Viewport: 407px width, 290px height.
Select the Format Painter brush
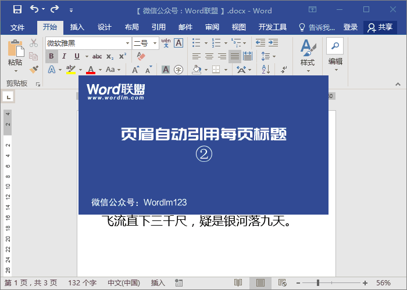click(x=34, y=70)
